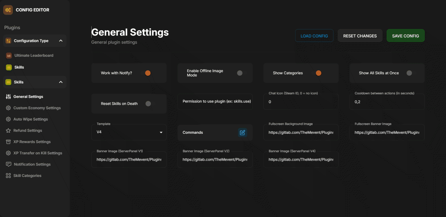This screenshot has height=217, width=446.
Task: Click the Ultimate Leaderboard plugin icon
Action: pyautogui.click(x=9, y=56)
